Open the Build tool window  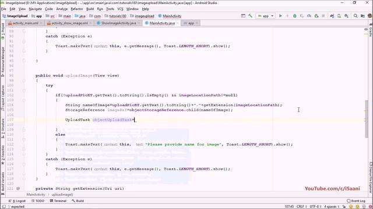point(78,201)
